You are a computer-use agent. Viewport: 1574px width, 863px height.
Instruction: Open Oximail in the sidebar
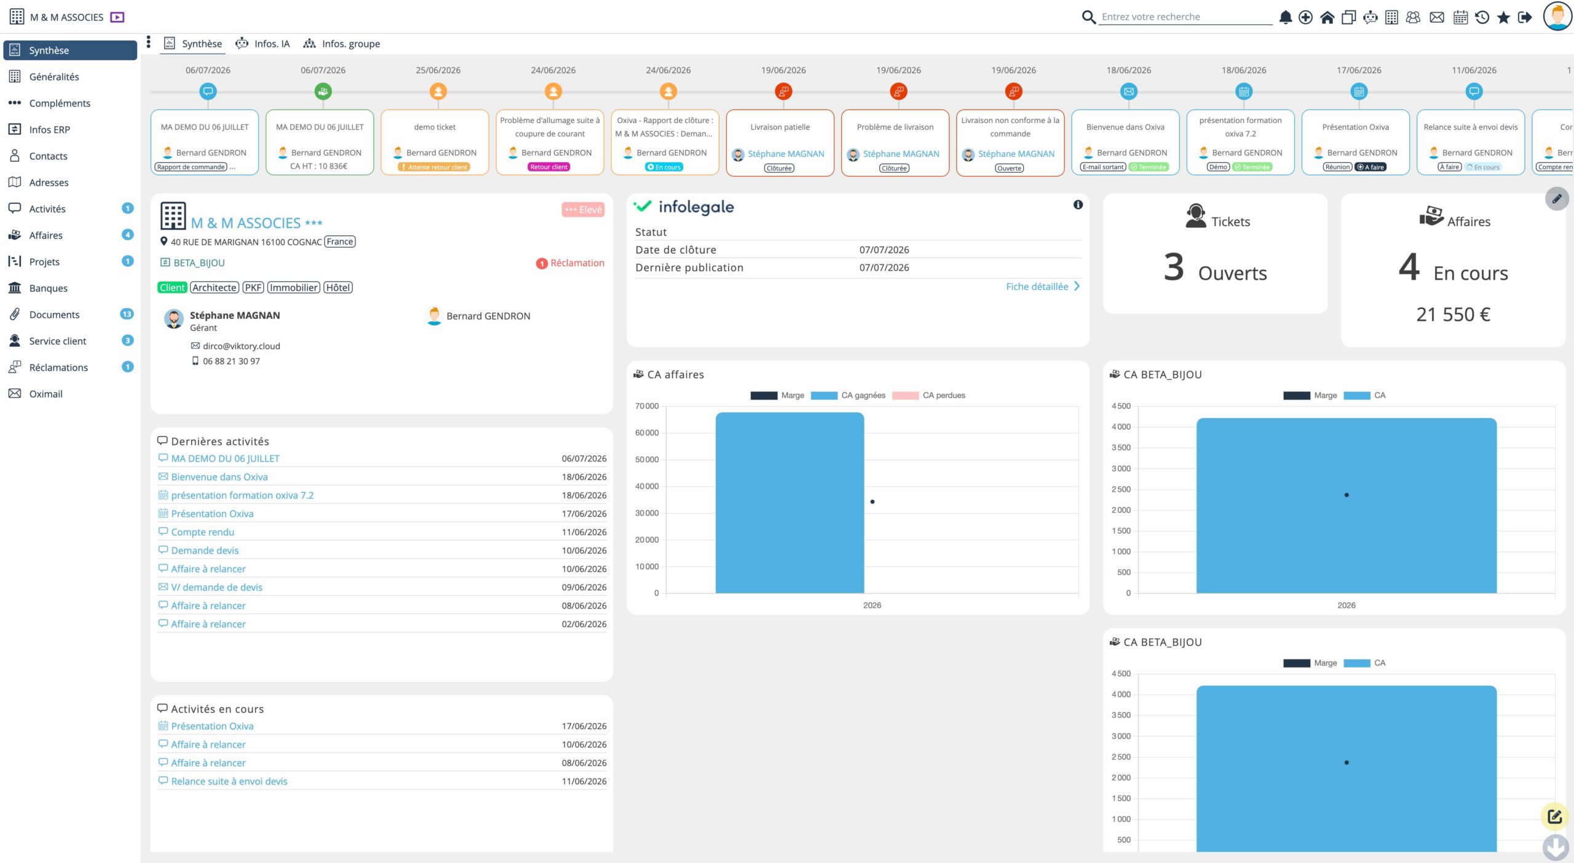coord(70,394)
